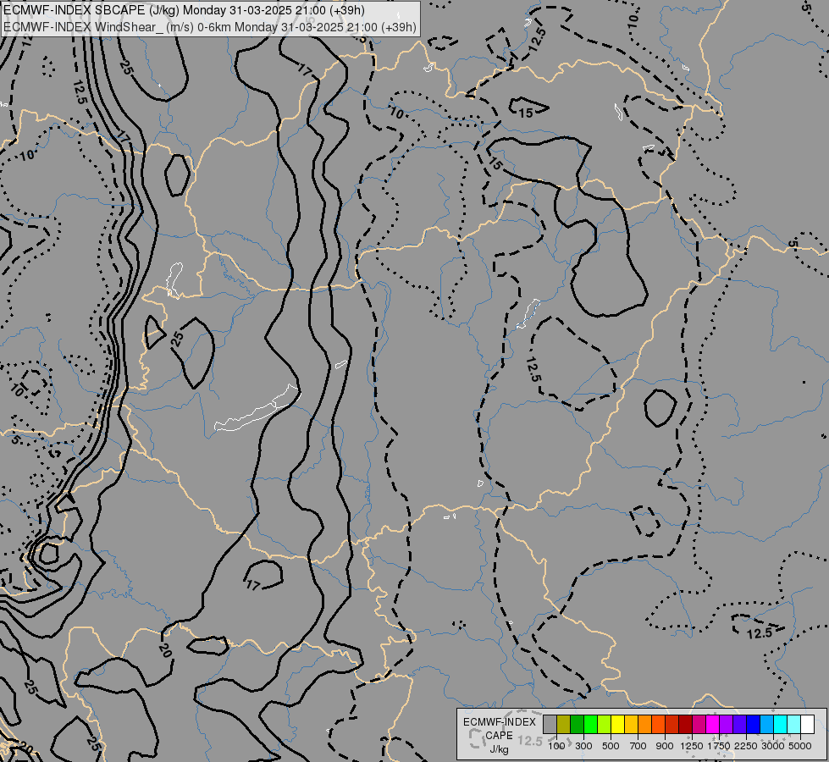Click the orange swatch right of 700

pyautogui.click(x=645, y=724)
